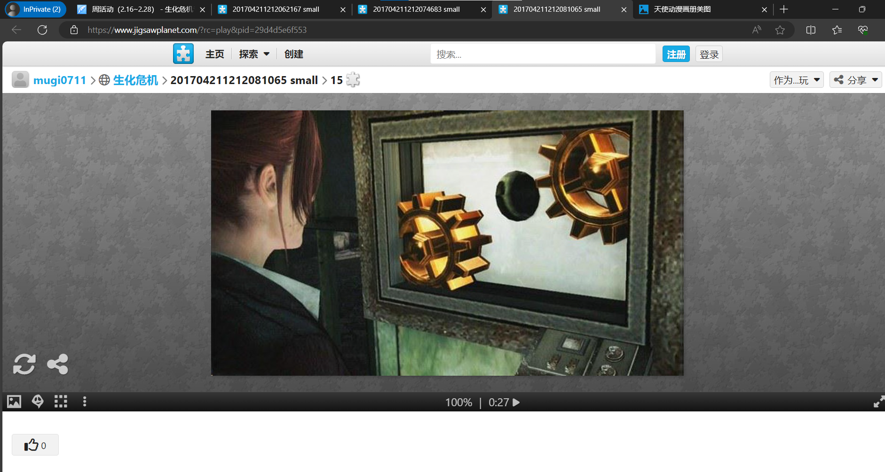Screen dimensions: 885x472
Task: Like the puzzle with the thumbs-up button
Action: click(x=35, y=445)
